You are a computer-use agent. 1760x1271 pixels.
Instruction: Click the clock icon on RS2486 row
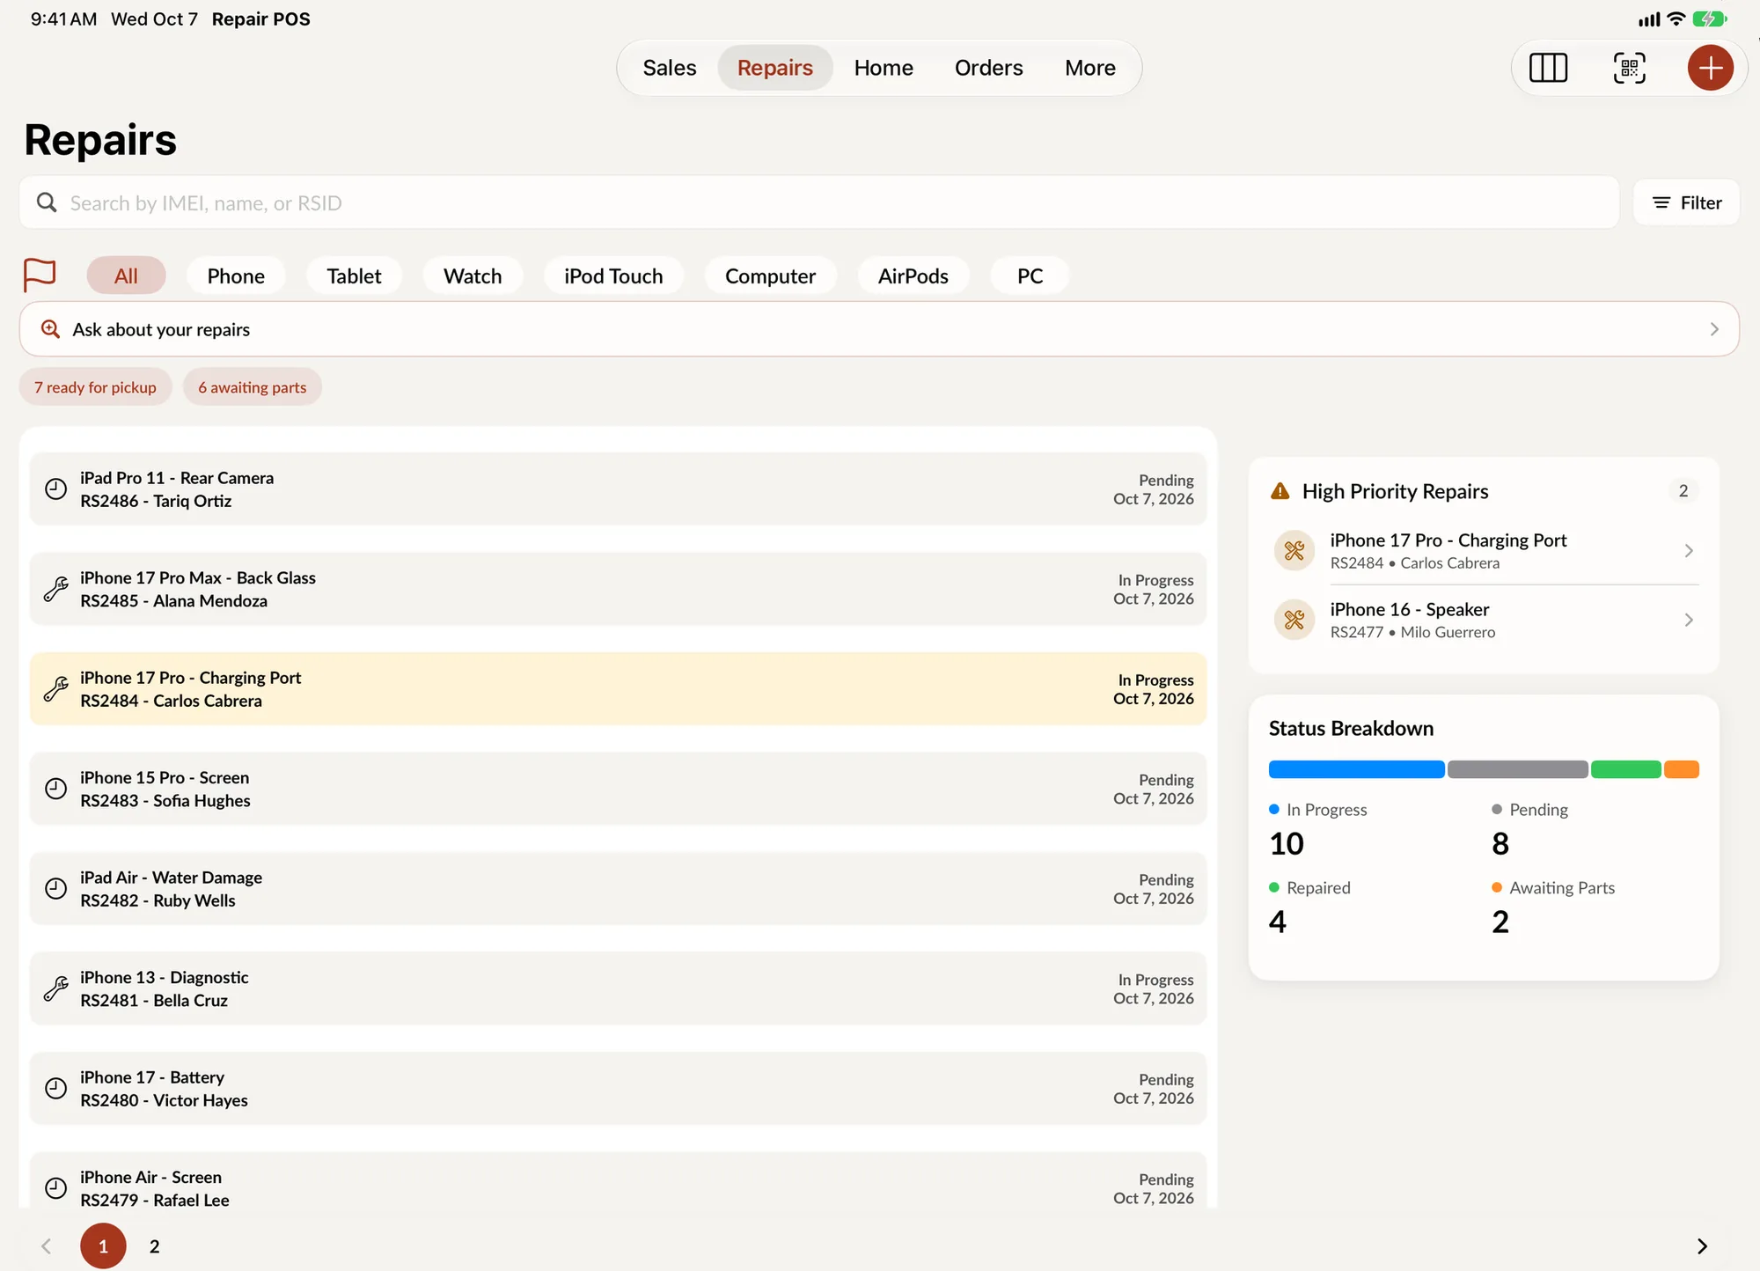click(x=55, y=489)
